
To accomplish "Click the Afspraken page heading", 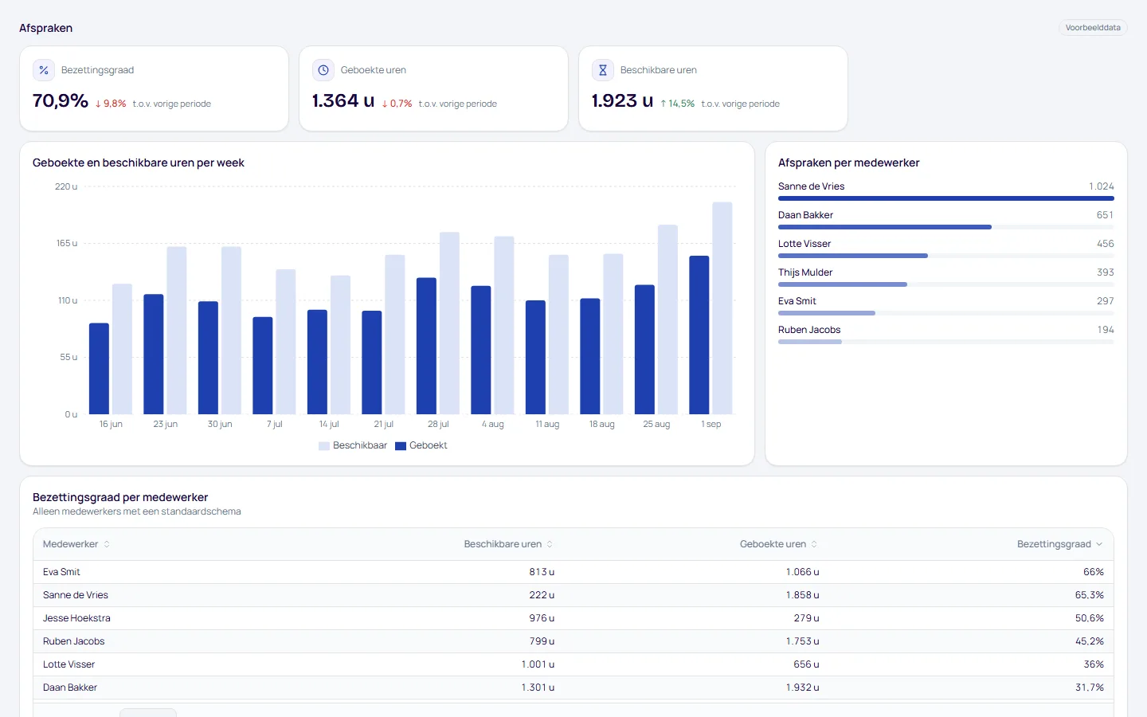I will coord(46,28).
